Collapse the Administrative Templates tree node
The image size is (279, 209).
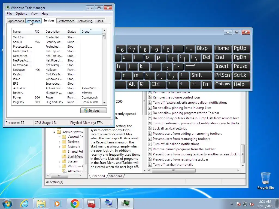coord(54,132)
